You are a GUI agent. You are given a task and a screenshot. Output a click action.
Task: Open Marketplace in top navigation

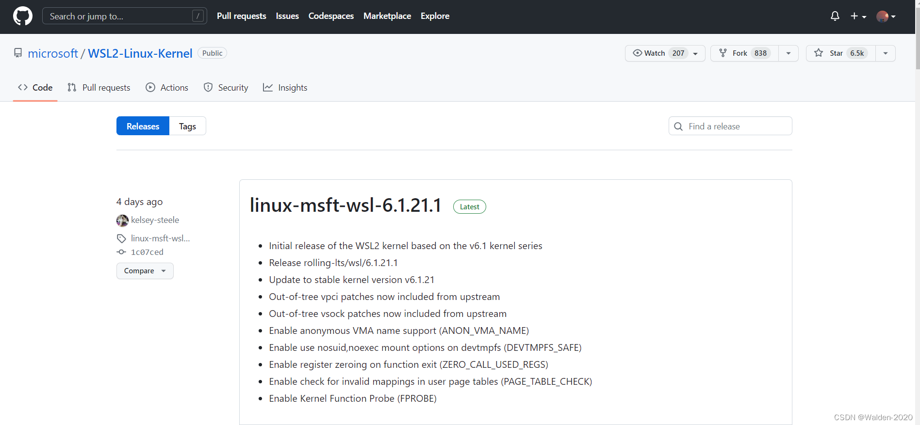coord(387,16)
